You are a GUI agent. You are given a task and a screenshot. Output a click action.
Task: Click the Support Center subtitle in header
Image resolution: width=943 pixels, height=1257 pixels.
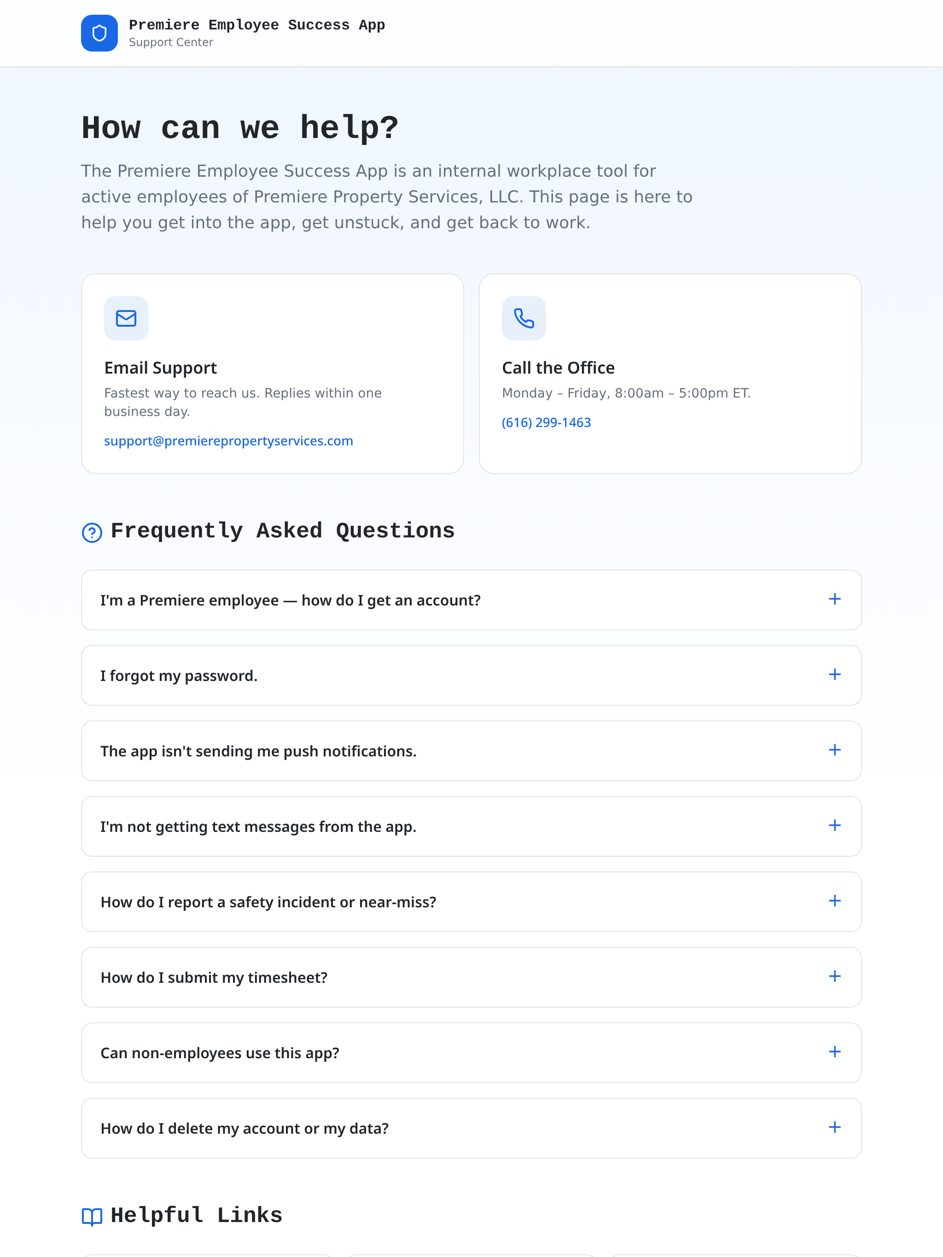(171, 42)
